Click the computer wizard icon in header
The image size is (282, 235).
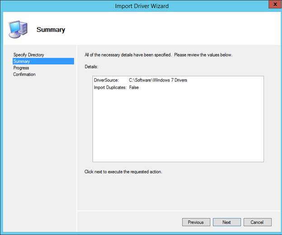point(18,29)
